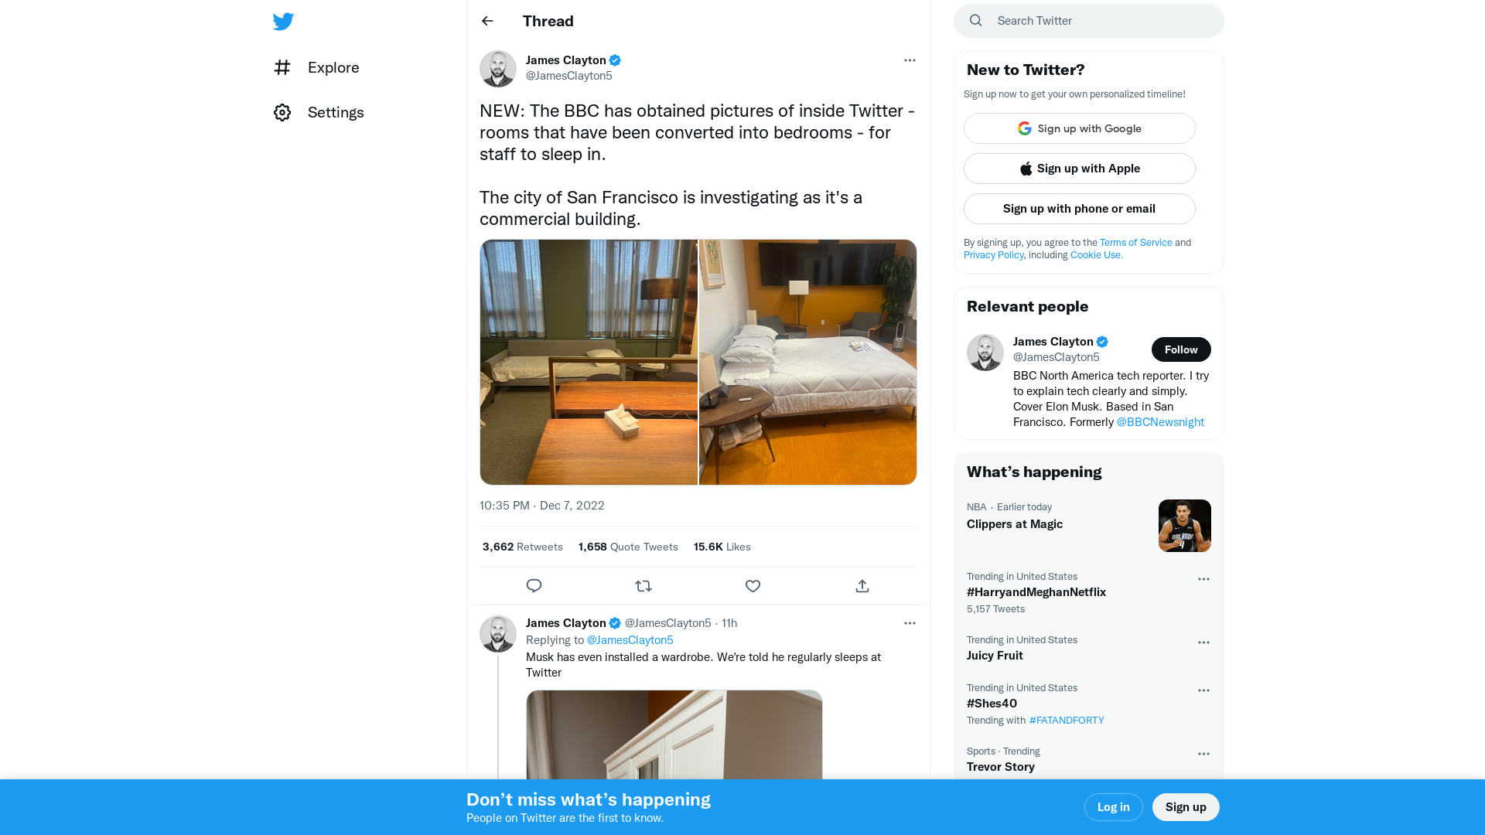Open the Settings page
The image size is (1485, 835).
[x=336, y=112]
